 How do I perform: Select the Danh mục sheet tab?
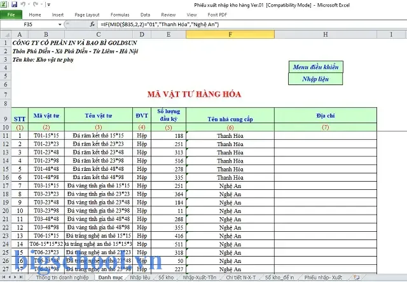[x=111, y=278]
